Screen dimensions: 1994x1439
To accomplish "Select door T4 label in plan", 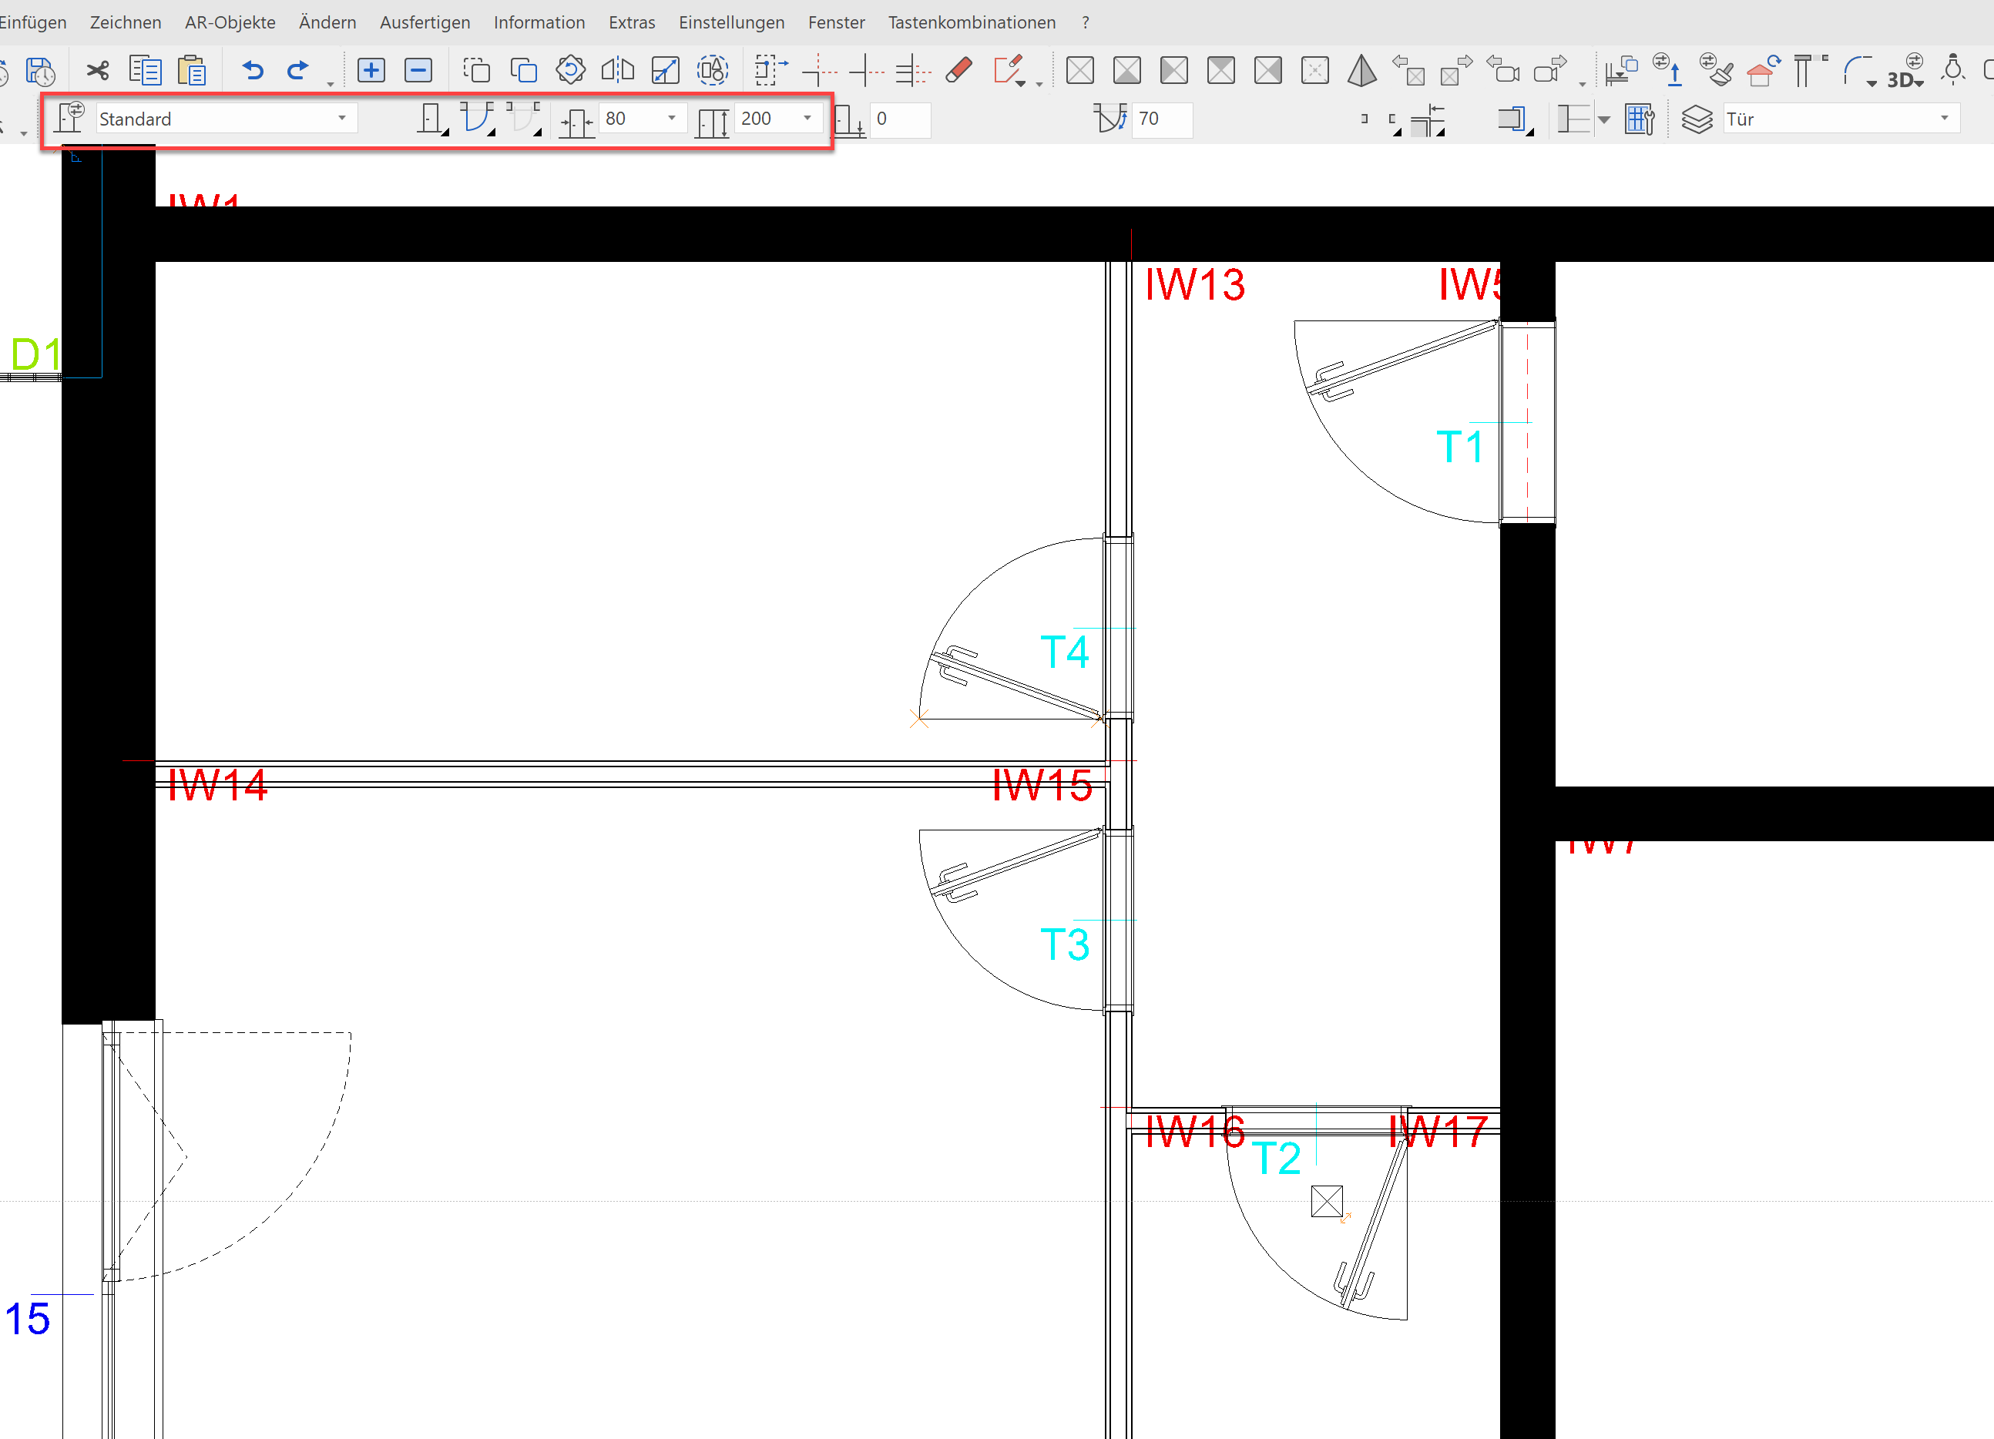I will click(x=1064, y=652).
